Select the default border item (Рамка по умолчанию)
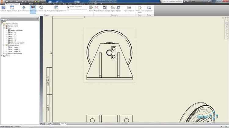The image size is (229, 128). (x=15, y=30)
